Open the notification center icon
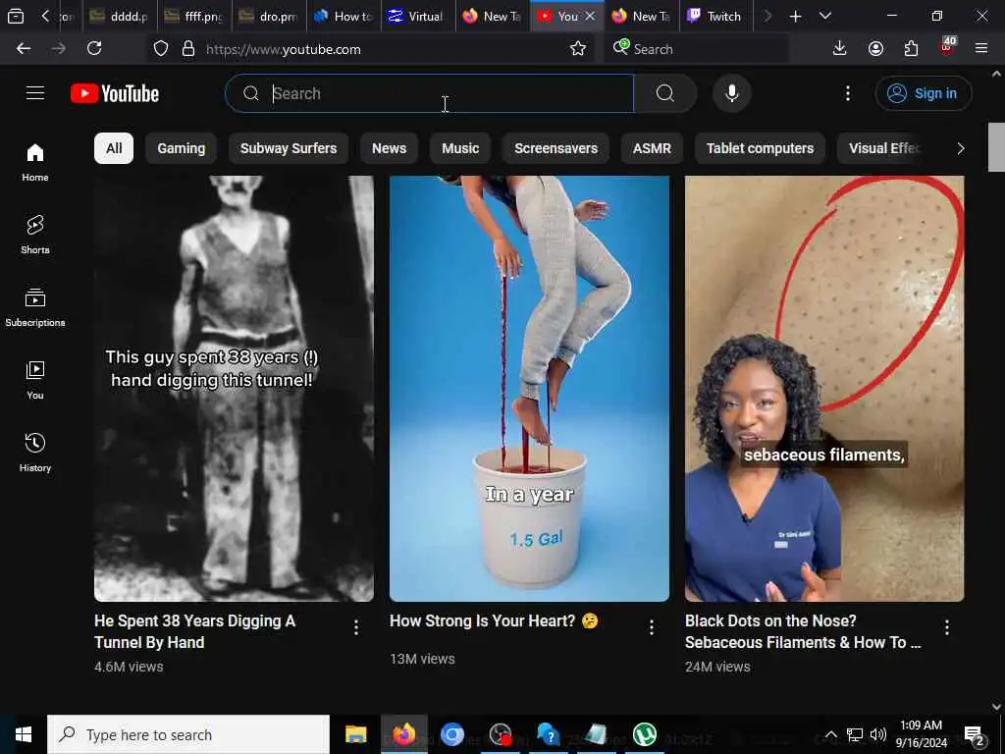The height and width of the screenshot is (754, 1005). pyautogui.click(x=975, y=735)
